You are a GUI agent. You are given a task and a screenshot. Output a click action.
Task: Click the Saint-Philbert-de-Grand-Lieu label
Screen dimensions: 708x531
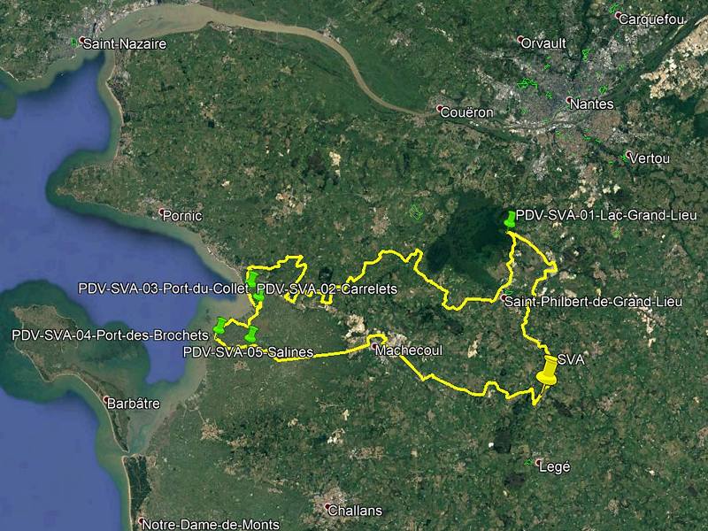[x=593, y=302]
